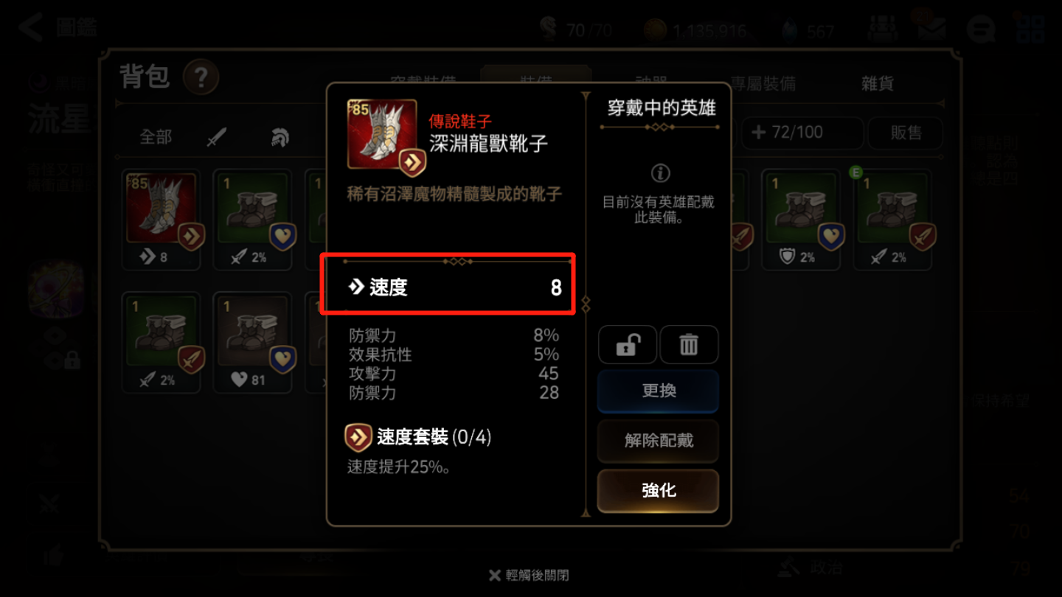Tap the 解除配戴 unequip button
This screenshot has width=1062, height=597.
pos(658,440)
